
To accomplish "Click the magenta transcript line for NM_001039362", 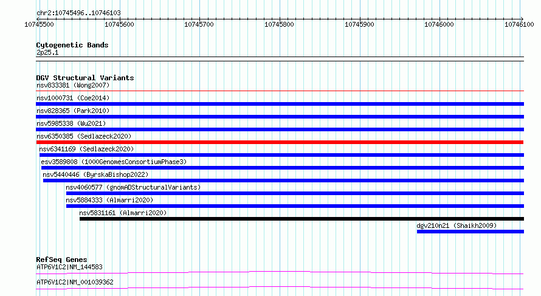I will (x=280, y=287).
